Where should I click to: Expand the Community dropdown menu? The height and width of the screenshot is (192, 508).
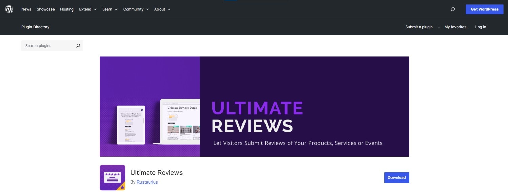pos(136,9)
